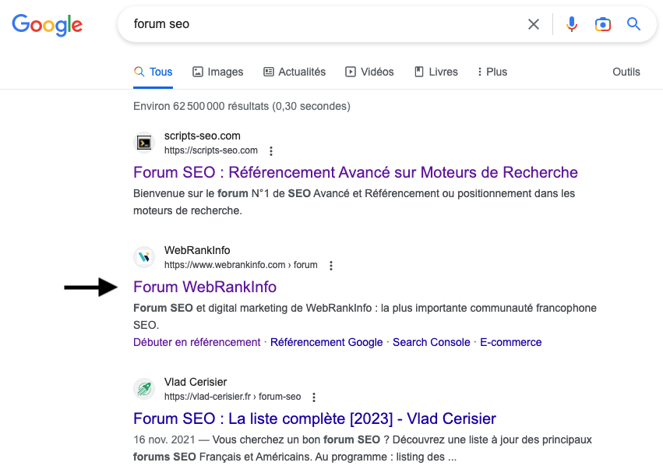
Task: Click the Vlad Cerisier rocket favicon
Action: pos(144,389)
